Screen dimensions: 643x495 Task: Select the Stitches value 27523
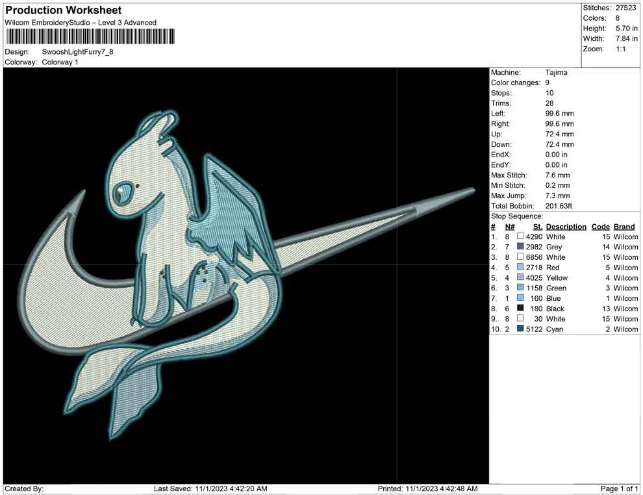[626, 8]
